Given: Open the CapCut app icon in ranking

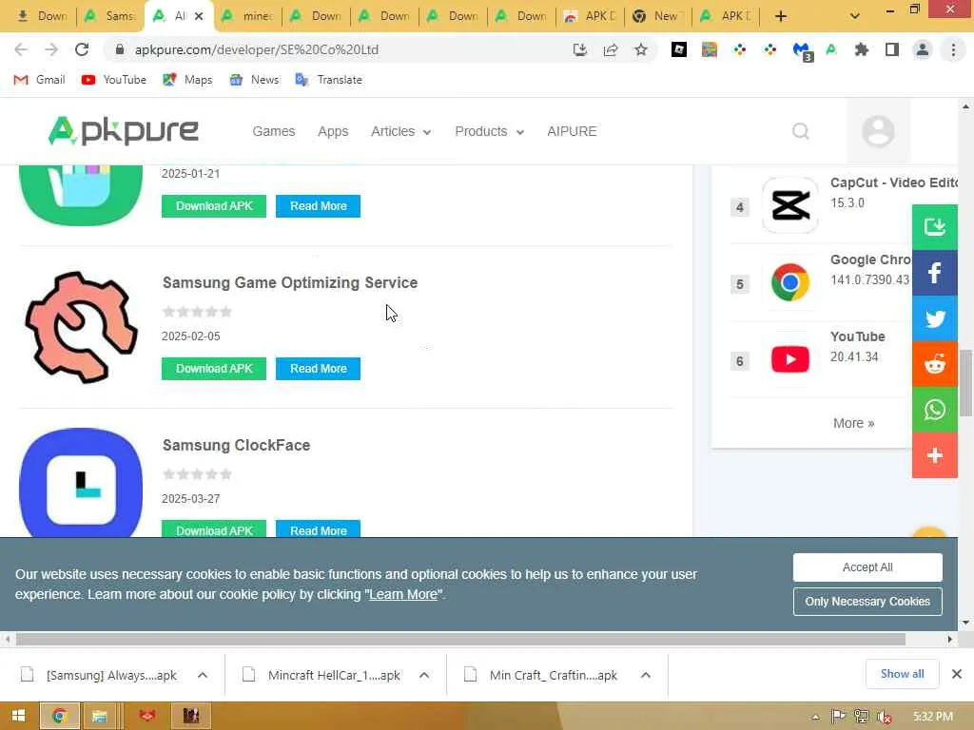Looking at the screenshot, I should [790, 205].
